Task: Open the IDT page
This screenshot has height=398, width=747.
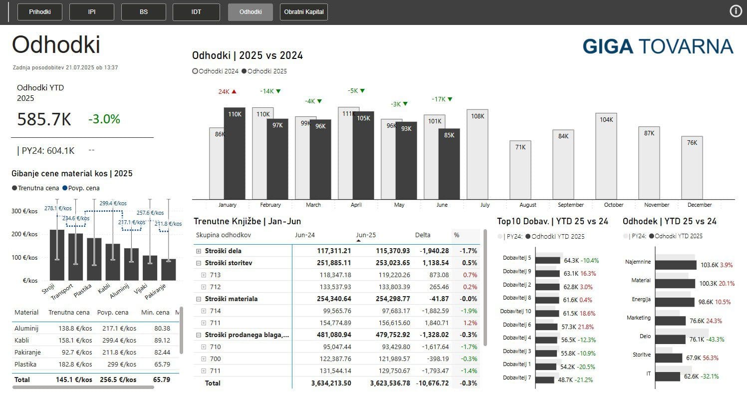Action: point(196,12)
